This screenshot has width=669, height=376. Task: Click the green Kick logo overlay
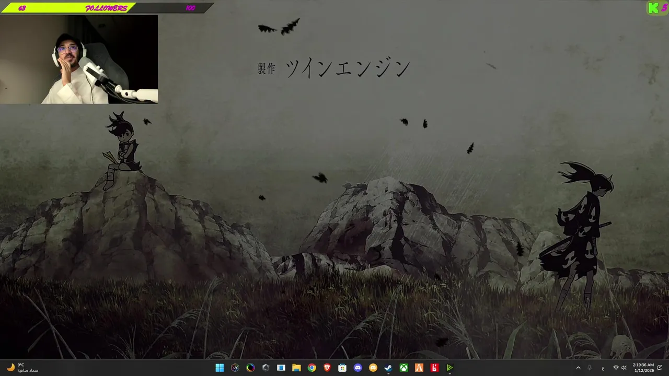click(653, 8)
